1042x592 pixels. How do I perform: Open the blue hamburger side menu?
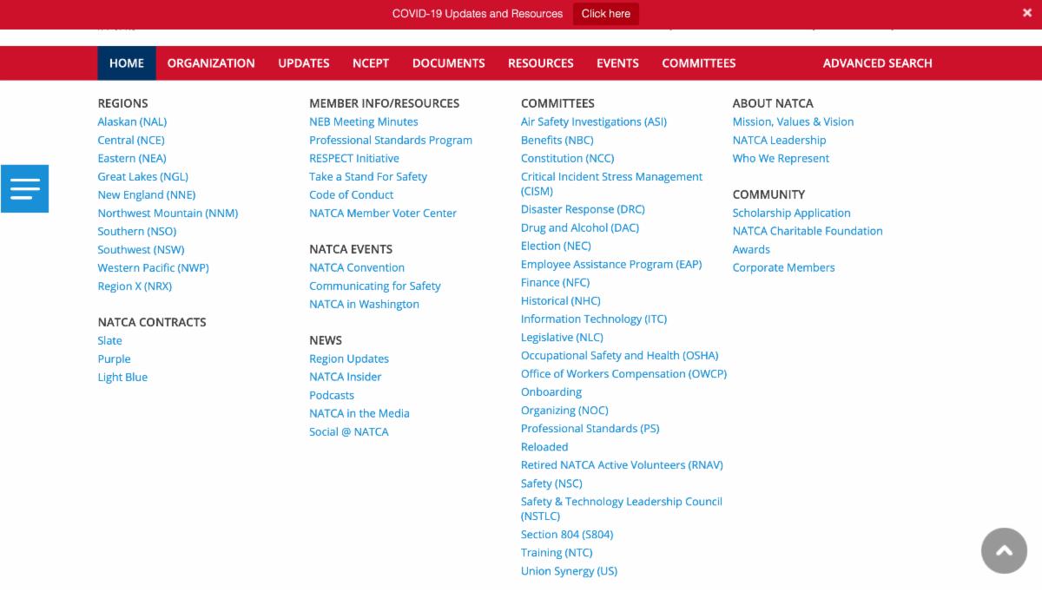[24, 188]
